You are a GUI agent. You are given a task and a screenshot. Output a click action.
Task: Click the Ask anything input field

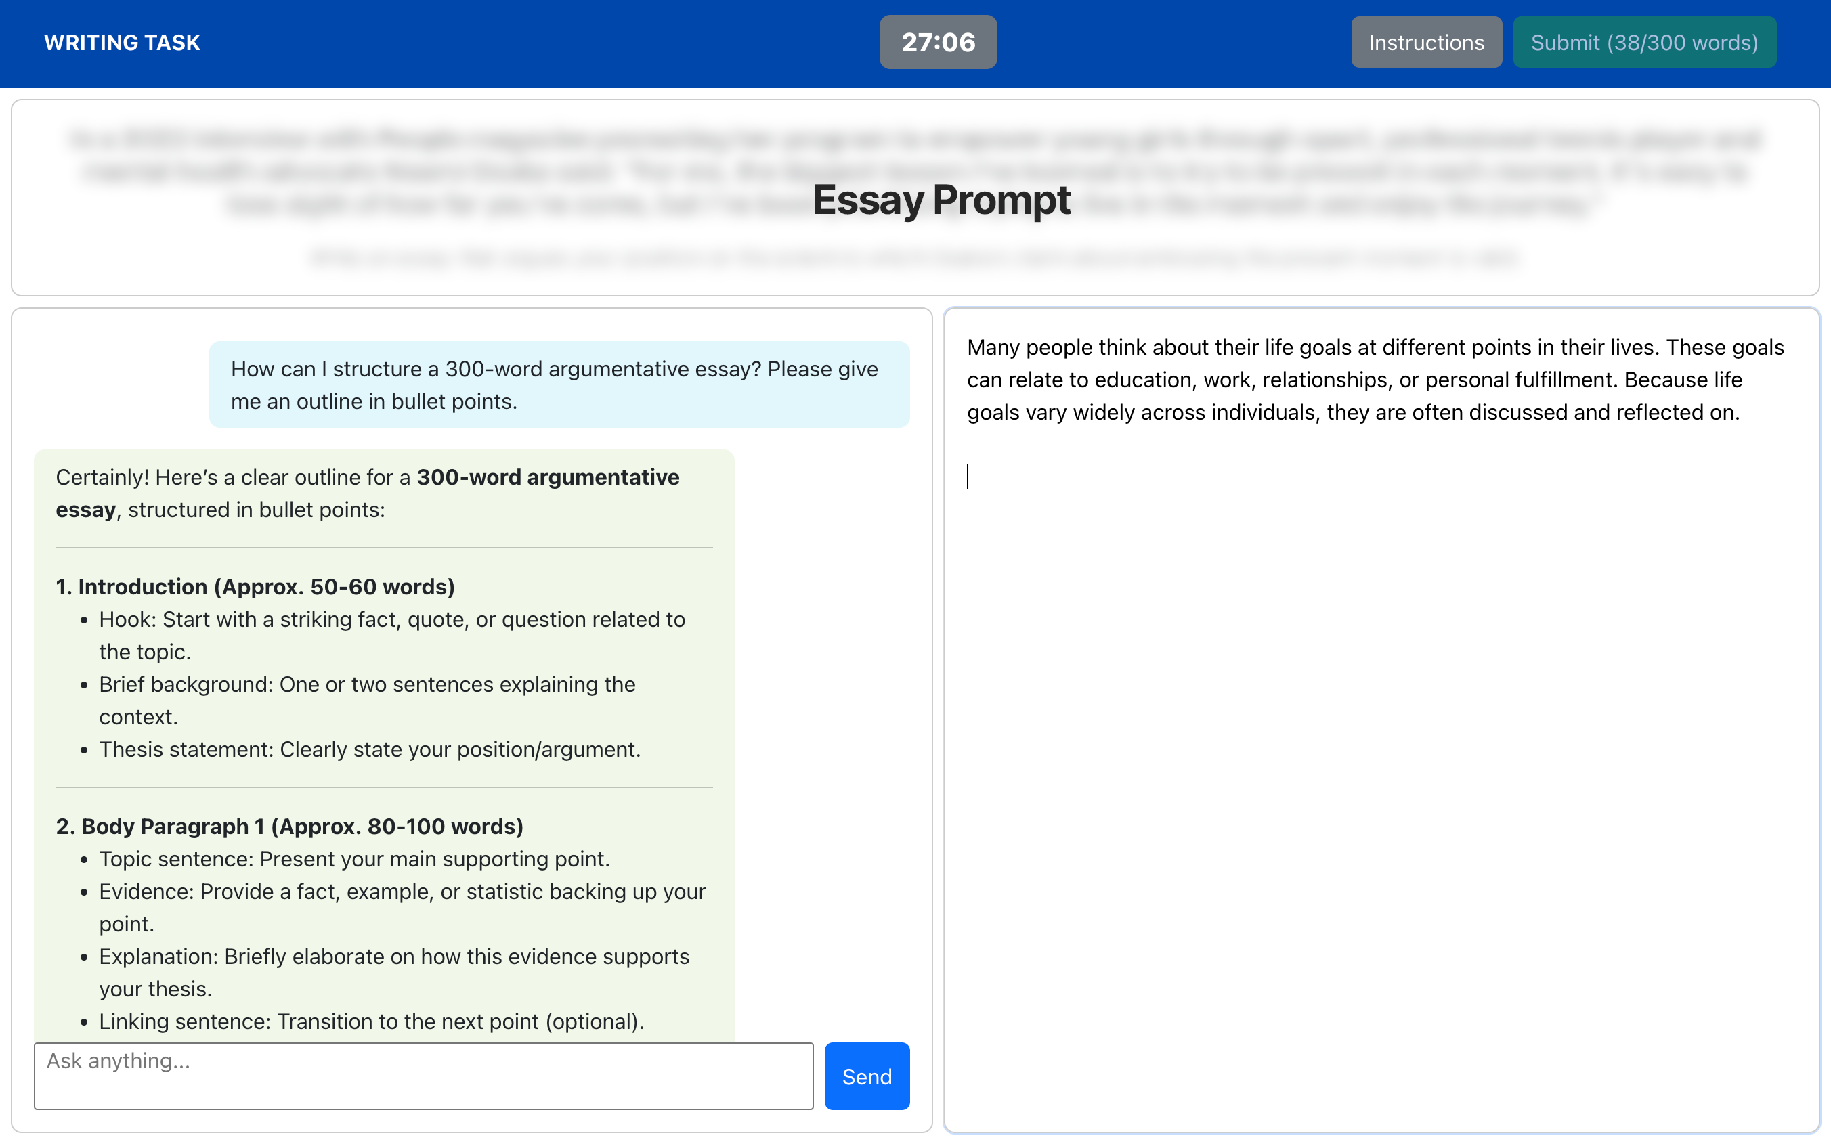tap(424, 1075)
